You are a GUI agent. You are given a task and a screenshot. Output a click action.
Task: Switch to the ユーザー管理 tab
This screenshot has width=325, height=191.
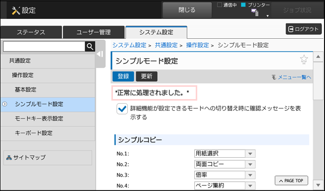click(x=94, y=32)
